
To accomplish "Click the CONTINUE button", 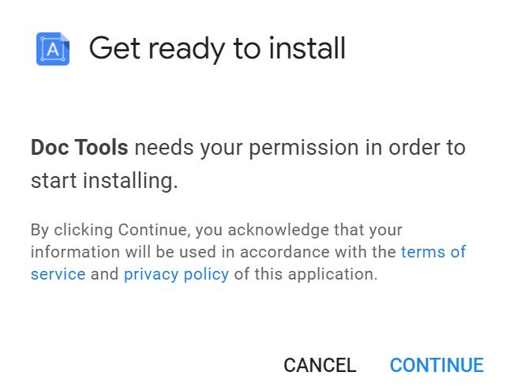I will [x=437, y=365].
